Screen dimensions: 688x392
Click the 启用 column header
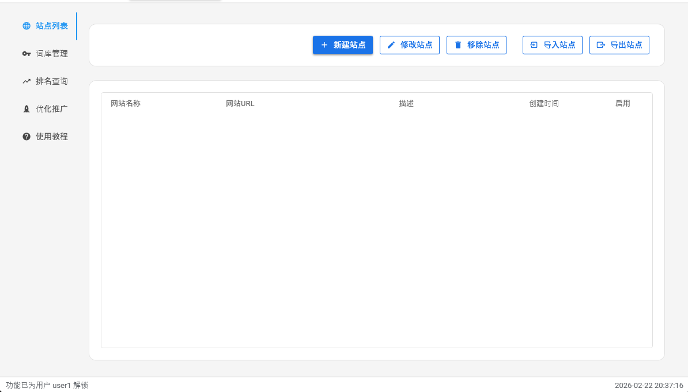click(623, 104)
